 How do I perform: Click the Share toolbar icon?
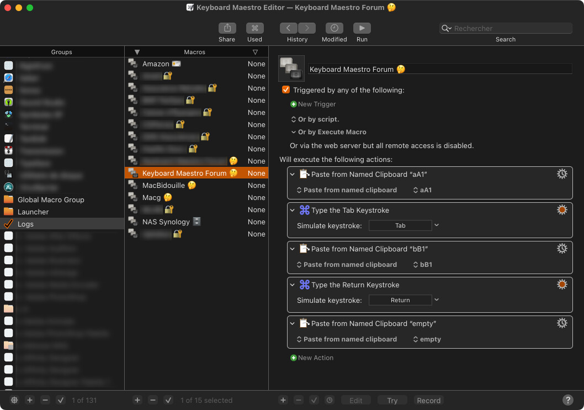[x=227, y=28]
